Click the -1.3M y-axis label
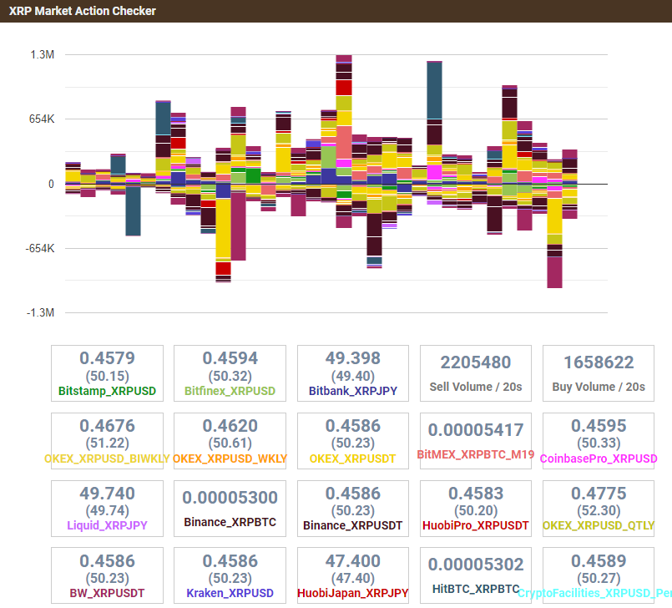Image resolution: width=672 pixels, height=608 pixels. [40, 312]
